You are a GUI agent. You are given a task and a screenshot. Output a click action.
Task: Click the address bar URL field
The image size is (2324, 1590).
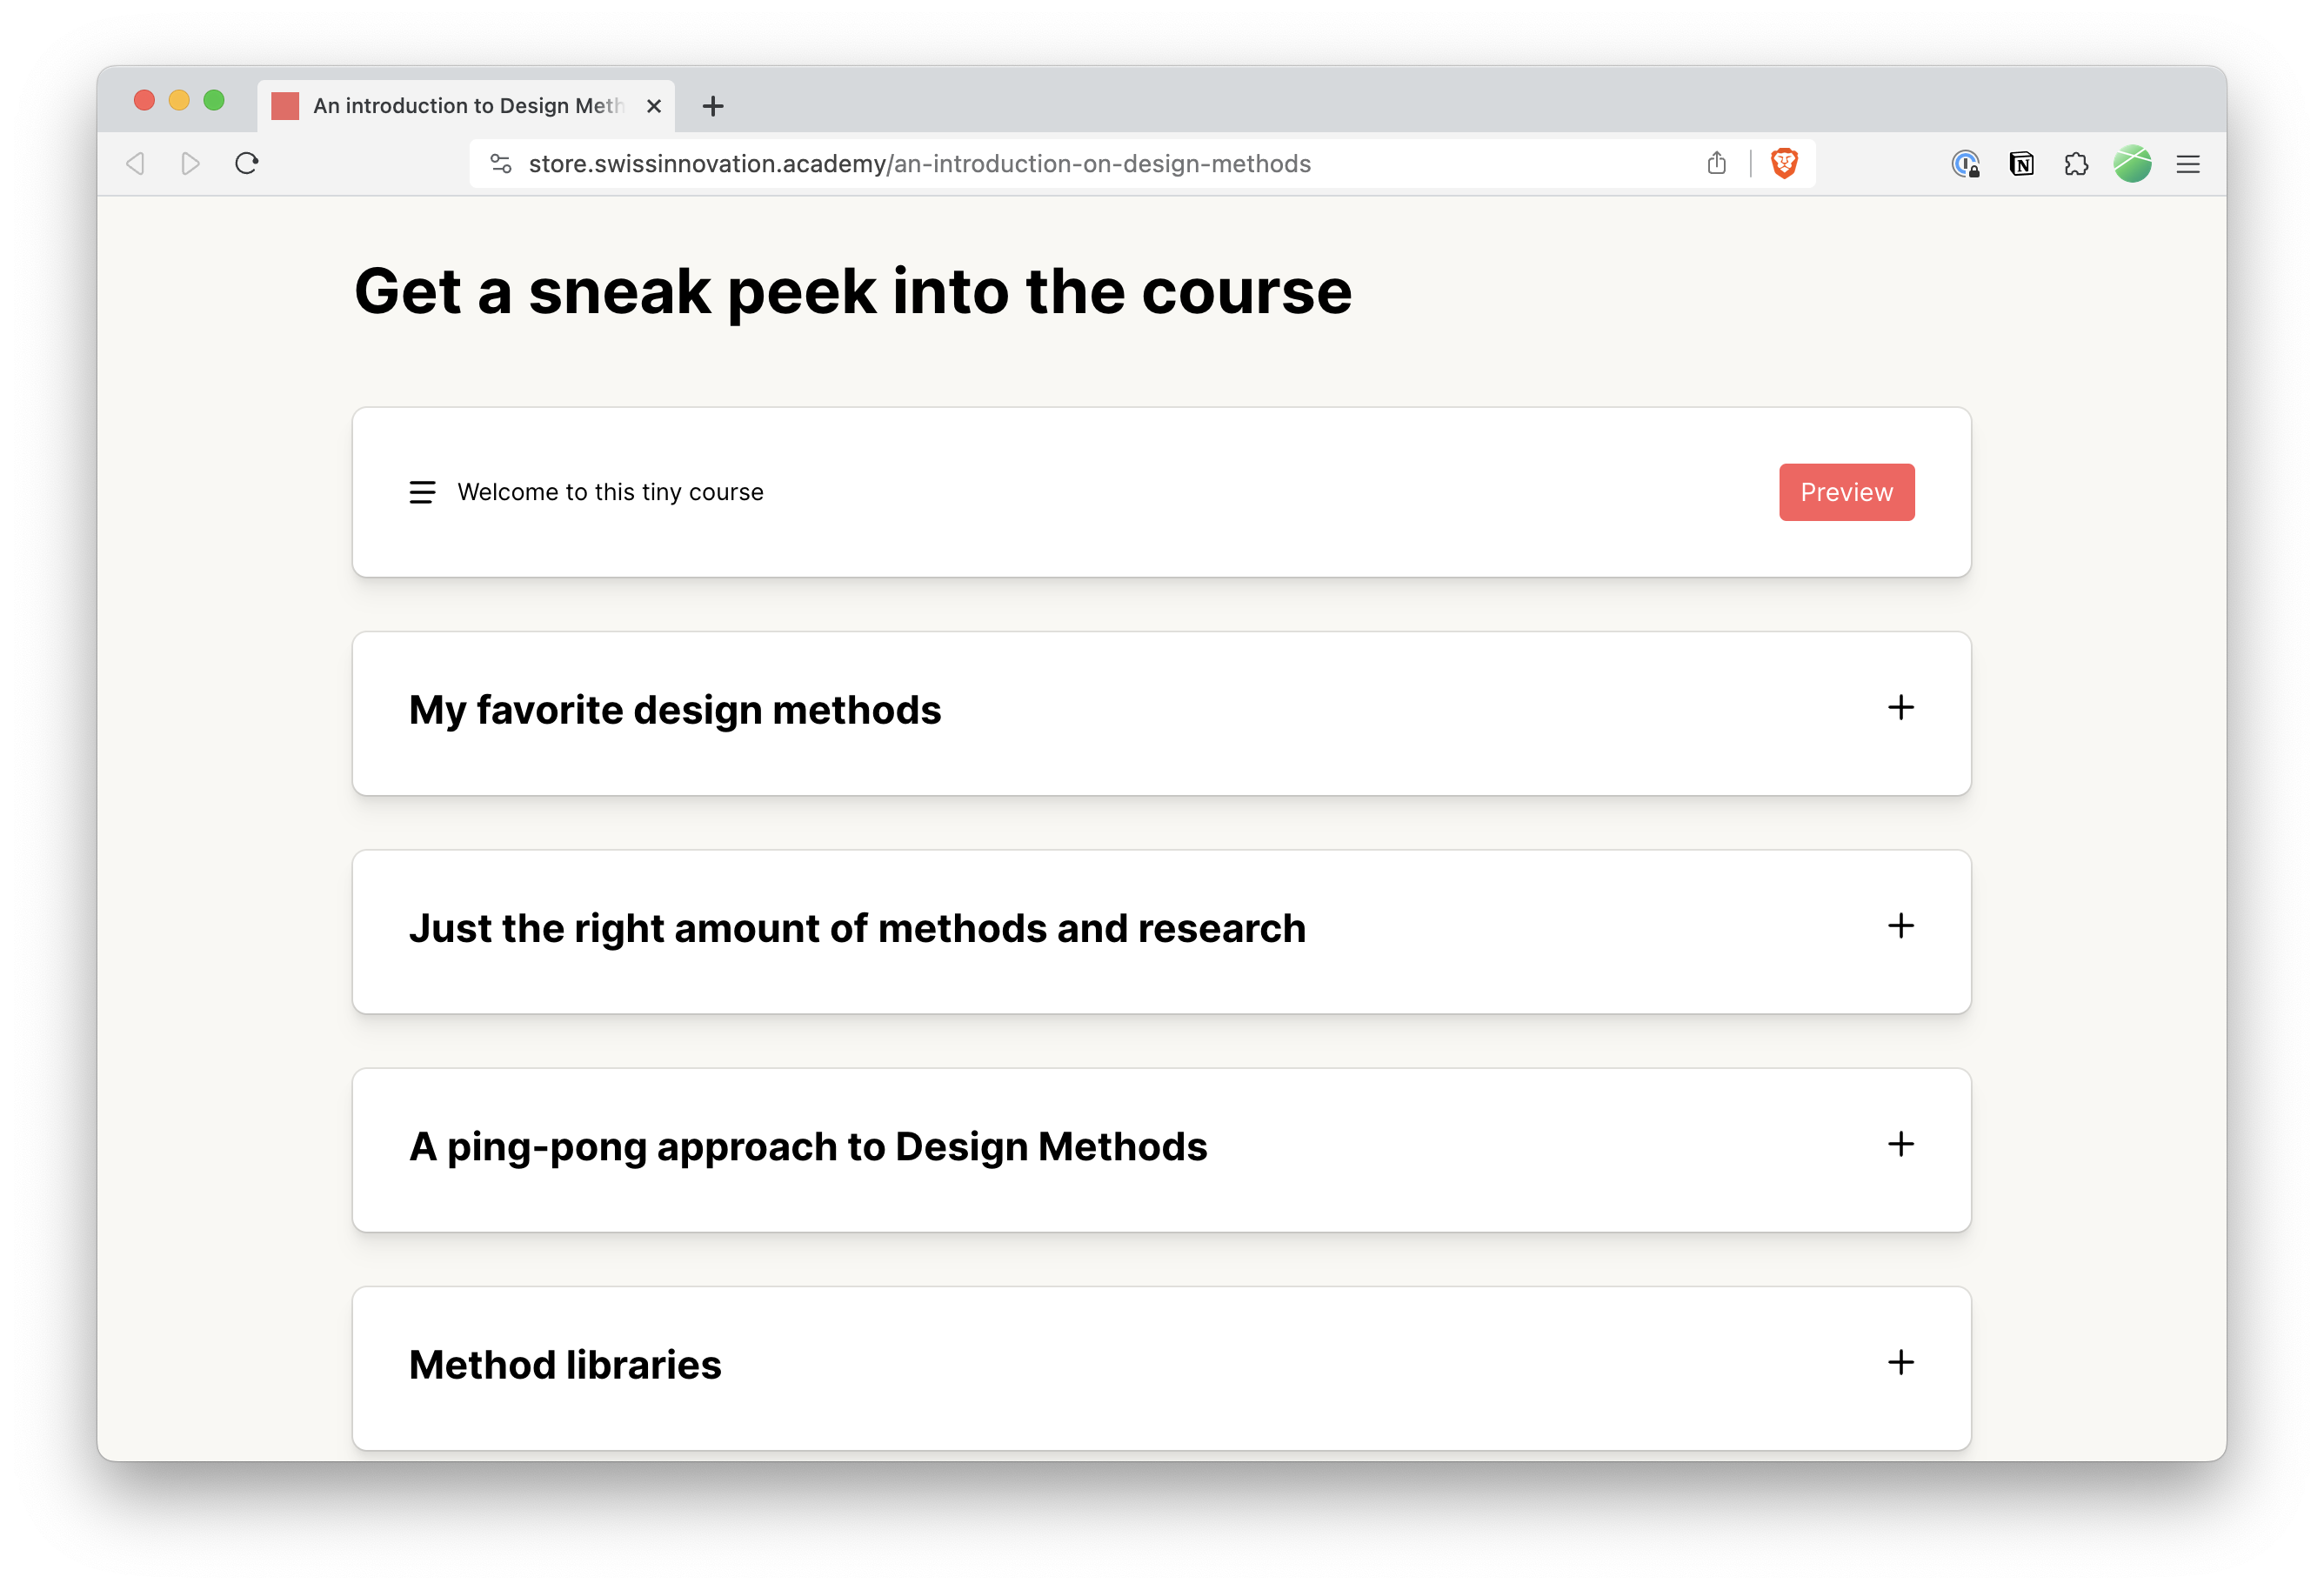1000,163
